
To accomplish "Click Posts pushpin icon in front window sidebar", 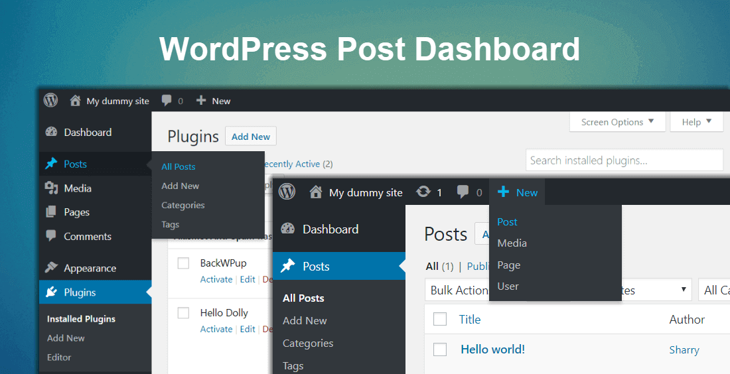I will coord(288,266).
